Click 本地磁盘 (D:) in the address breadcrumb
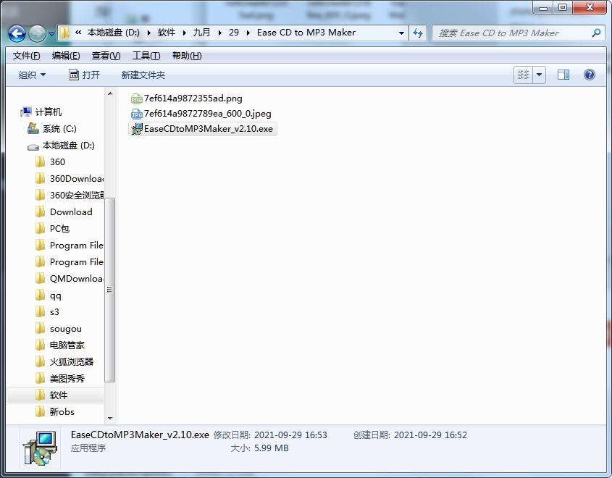 pyautogui.click(x=113, y=33)
